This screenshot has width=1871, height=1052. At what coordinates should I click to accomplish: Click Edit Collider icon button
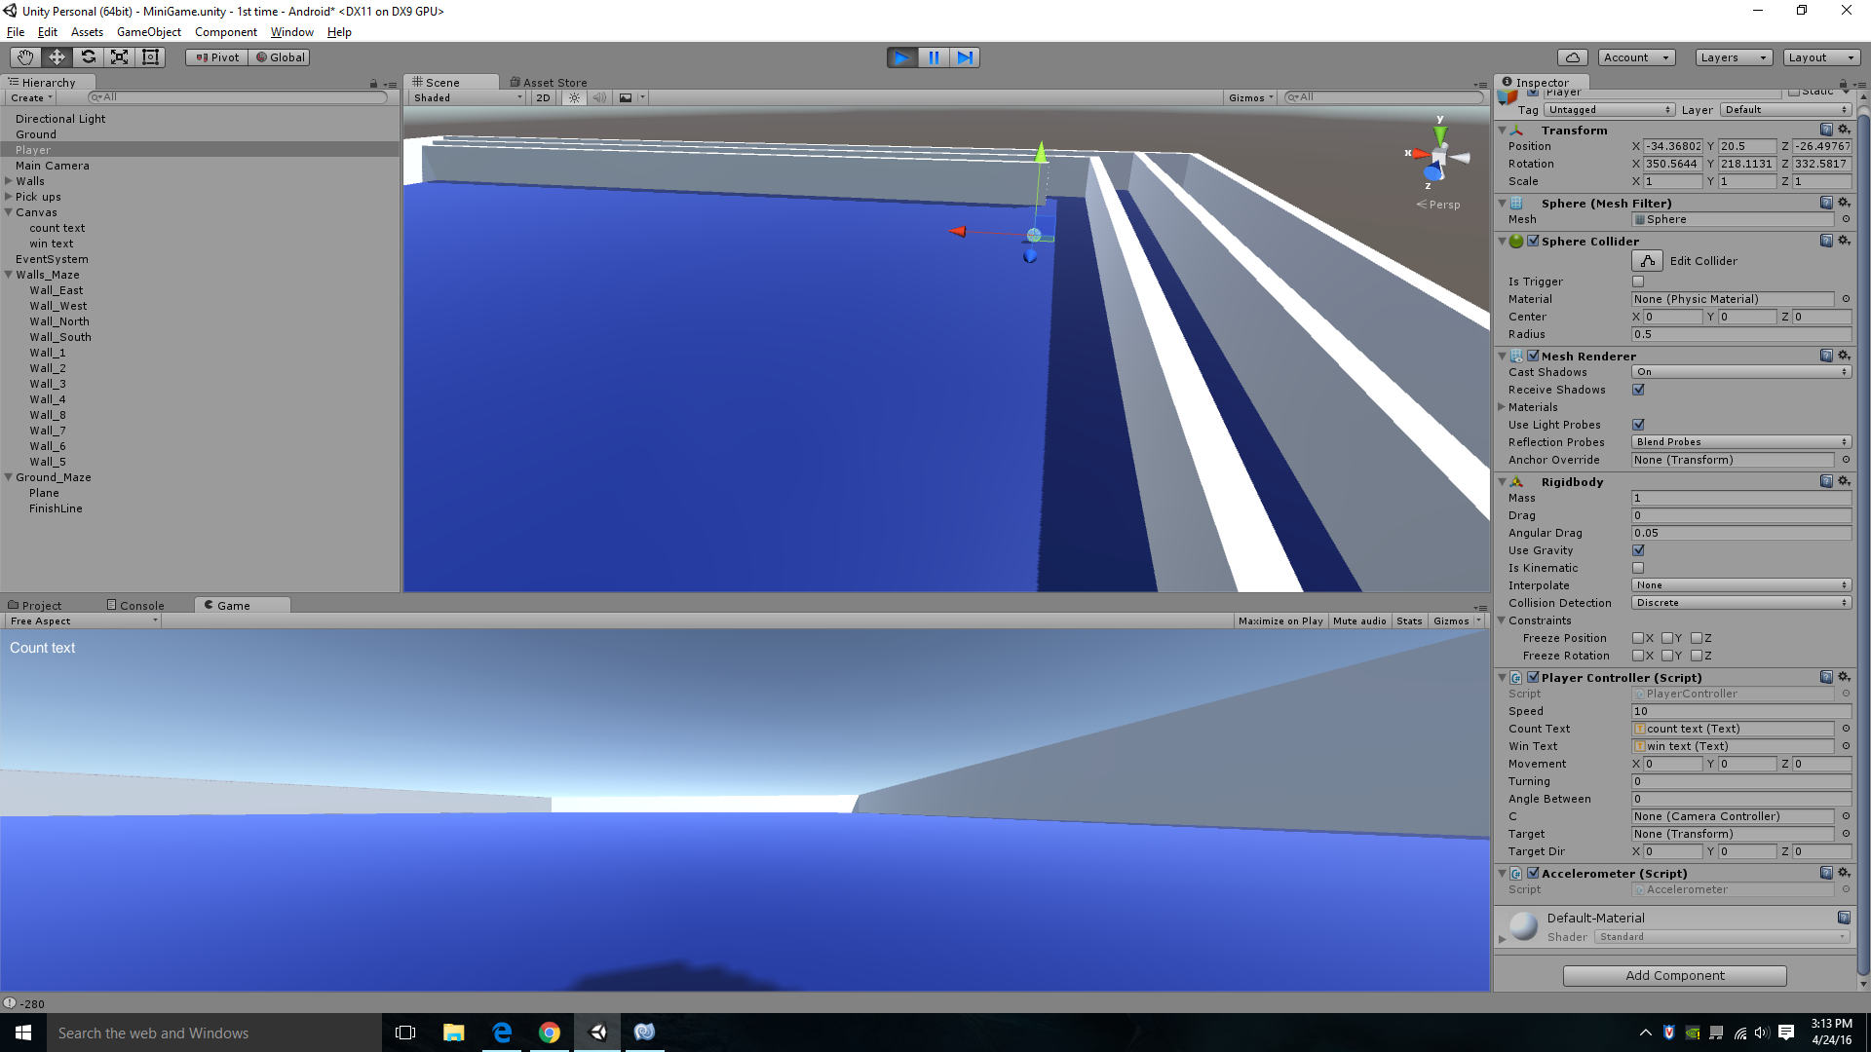(1647, 261)
